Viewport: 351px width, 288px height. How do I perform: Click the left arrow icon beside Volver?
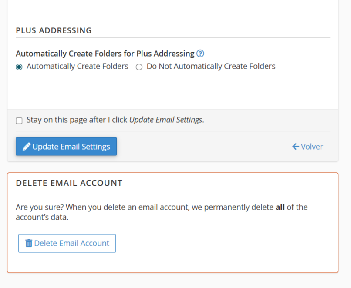point(296,147)
